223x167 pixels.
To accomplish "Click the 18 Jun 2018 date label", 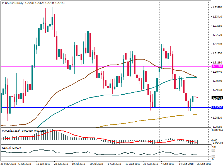I will [43, 164].
